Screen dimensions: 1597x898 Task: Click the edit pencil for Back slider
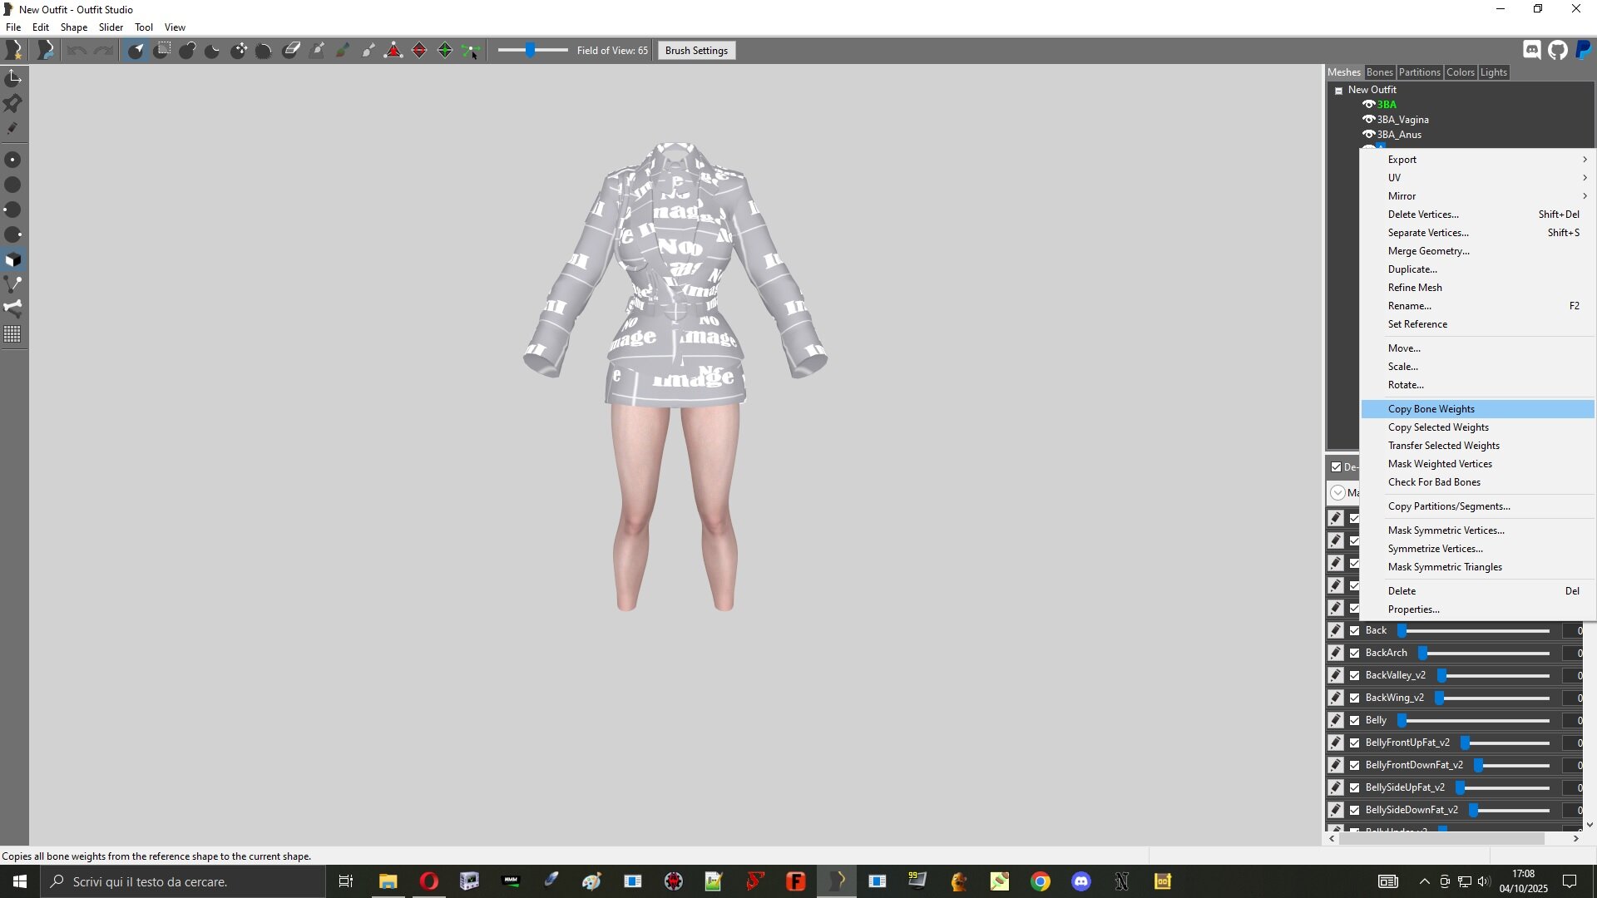pyautogui.click(x=1336, y=630)
